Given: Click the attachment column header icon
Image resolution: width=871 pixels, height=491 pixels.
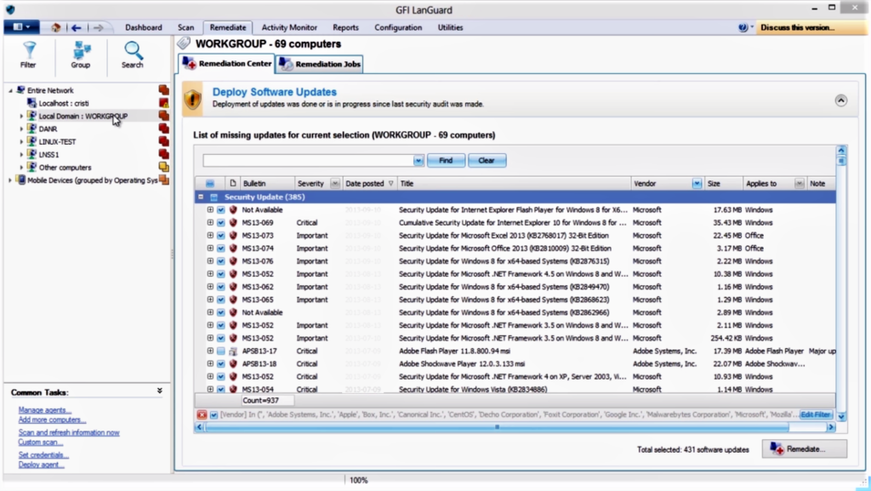Looking at the screenshot, I should click(x=233, y=183).
